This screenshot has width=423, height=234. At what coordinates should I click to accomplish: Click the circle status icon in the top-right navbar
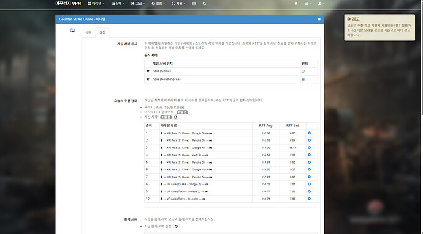point(296,4)
